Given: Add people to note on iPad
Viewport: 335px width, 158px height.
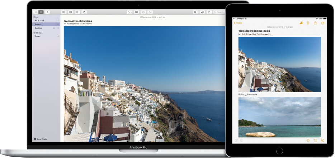Looking at the screenshot, I should pos(301,23).
